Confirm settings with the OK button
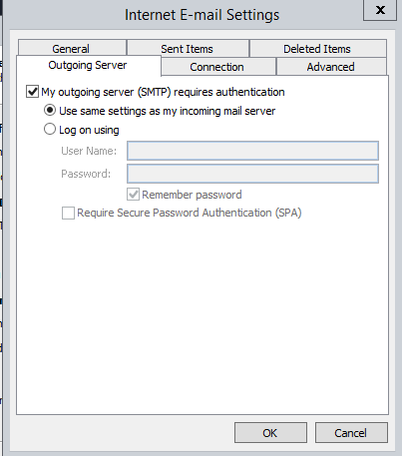 point(270,433)
